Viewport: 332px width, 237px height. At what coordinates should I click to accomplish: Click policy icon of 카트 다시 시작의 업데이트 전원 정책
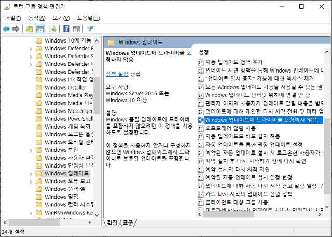[x=201, y=194]
